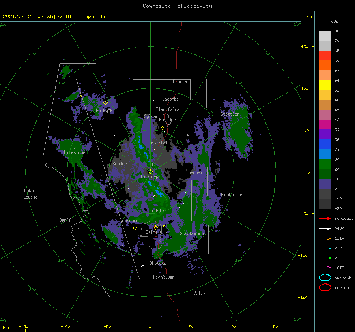This screenshot has width=355, height=332.
Task: Click the Limestone label on map
Action: click(x=75, y=152)
